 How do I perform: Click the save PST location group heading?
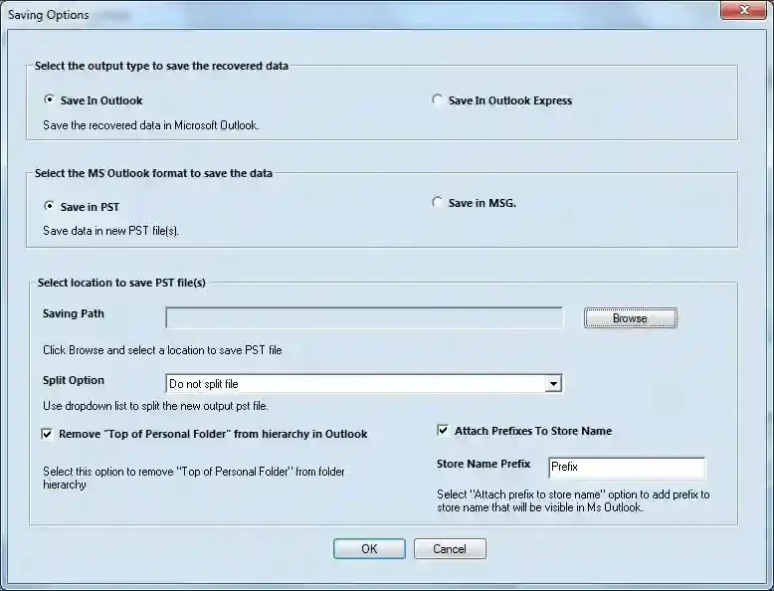click(x=121, y=283)
